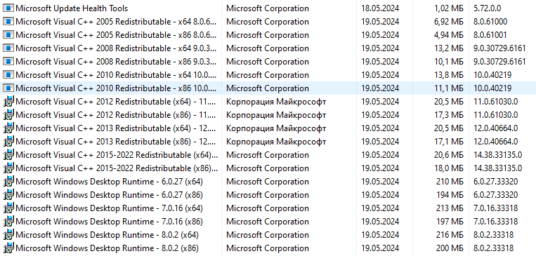Click version number 5.72.0.0
Viewport: 536px width, 256px height.
pyautogui.click(x=487, y=8)
